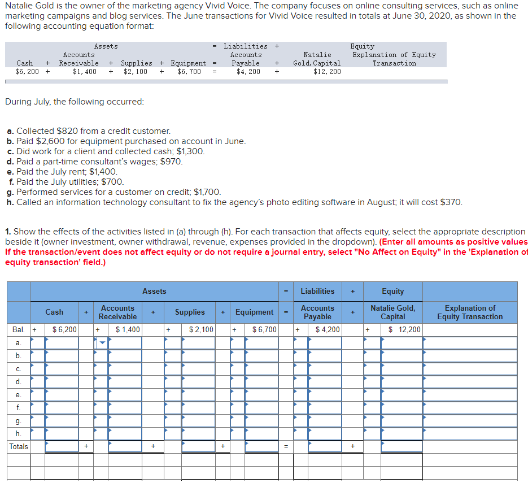The image size is (528, 487).
Task: Click the Supplies cell in row c
Action: [190, 368]
